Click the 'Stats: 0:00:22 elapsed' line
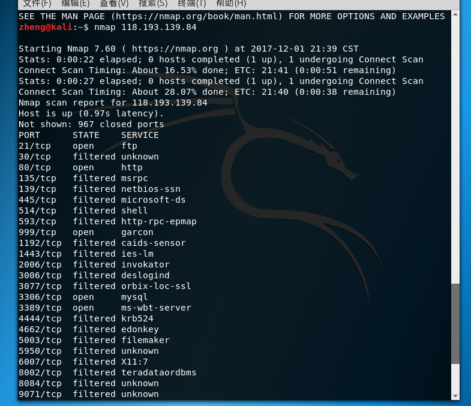The height and width of the screenshot is (406, 471). 221,59
